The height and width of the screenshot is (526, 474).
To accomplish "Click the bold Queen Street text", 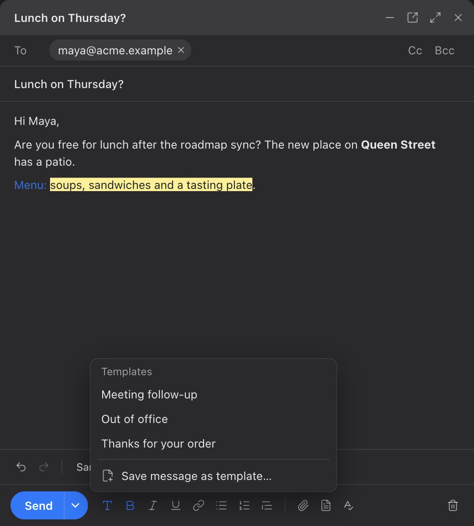I will 398,145.
